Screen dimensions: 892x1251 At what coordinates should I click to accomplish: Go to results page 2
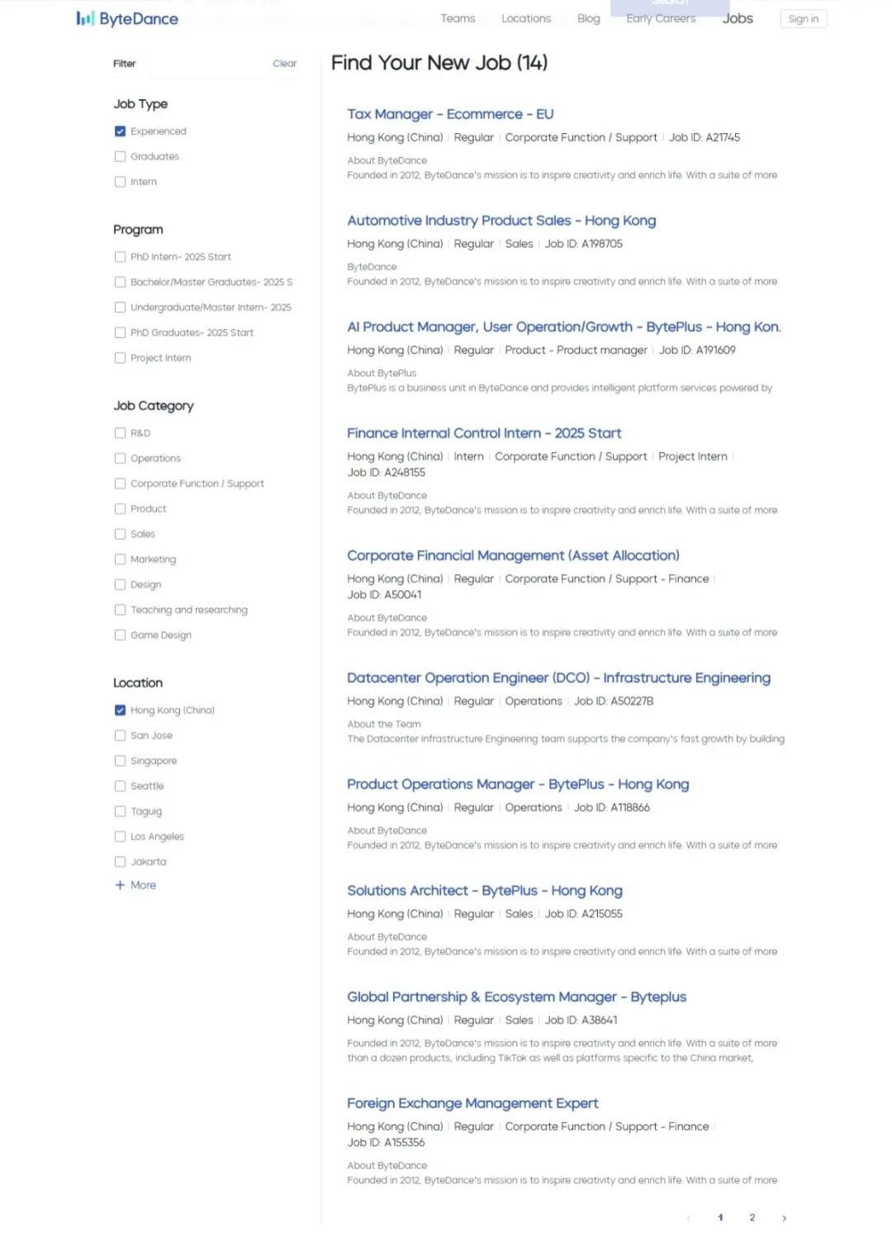pyautogui.click(x=752, y=1218)
